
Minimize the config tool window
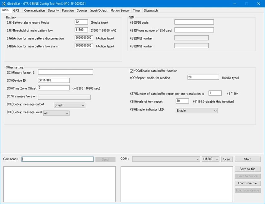click(235, 4)
